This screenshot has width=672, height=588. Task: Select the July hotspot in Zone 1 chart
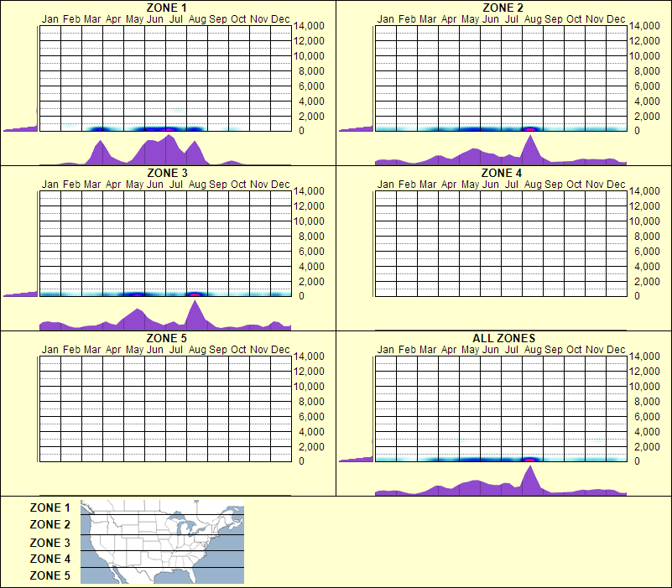pyautogui.click(x=169, y=129)
